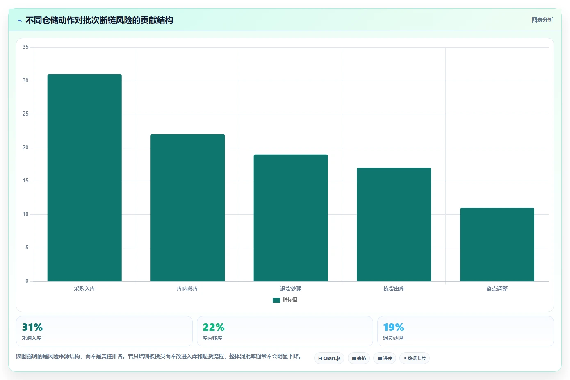Click the chart title 不同仓储动作对批次断链风险的贡献结构

[x=99, y=20]
